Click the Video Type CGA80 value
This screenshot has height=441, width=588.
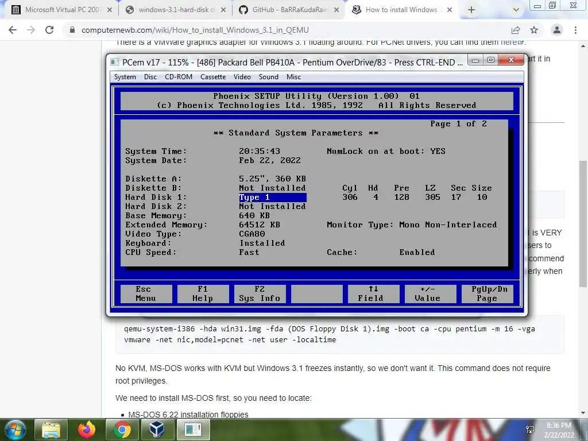252,234
